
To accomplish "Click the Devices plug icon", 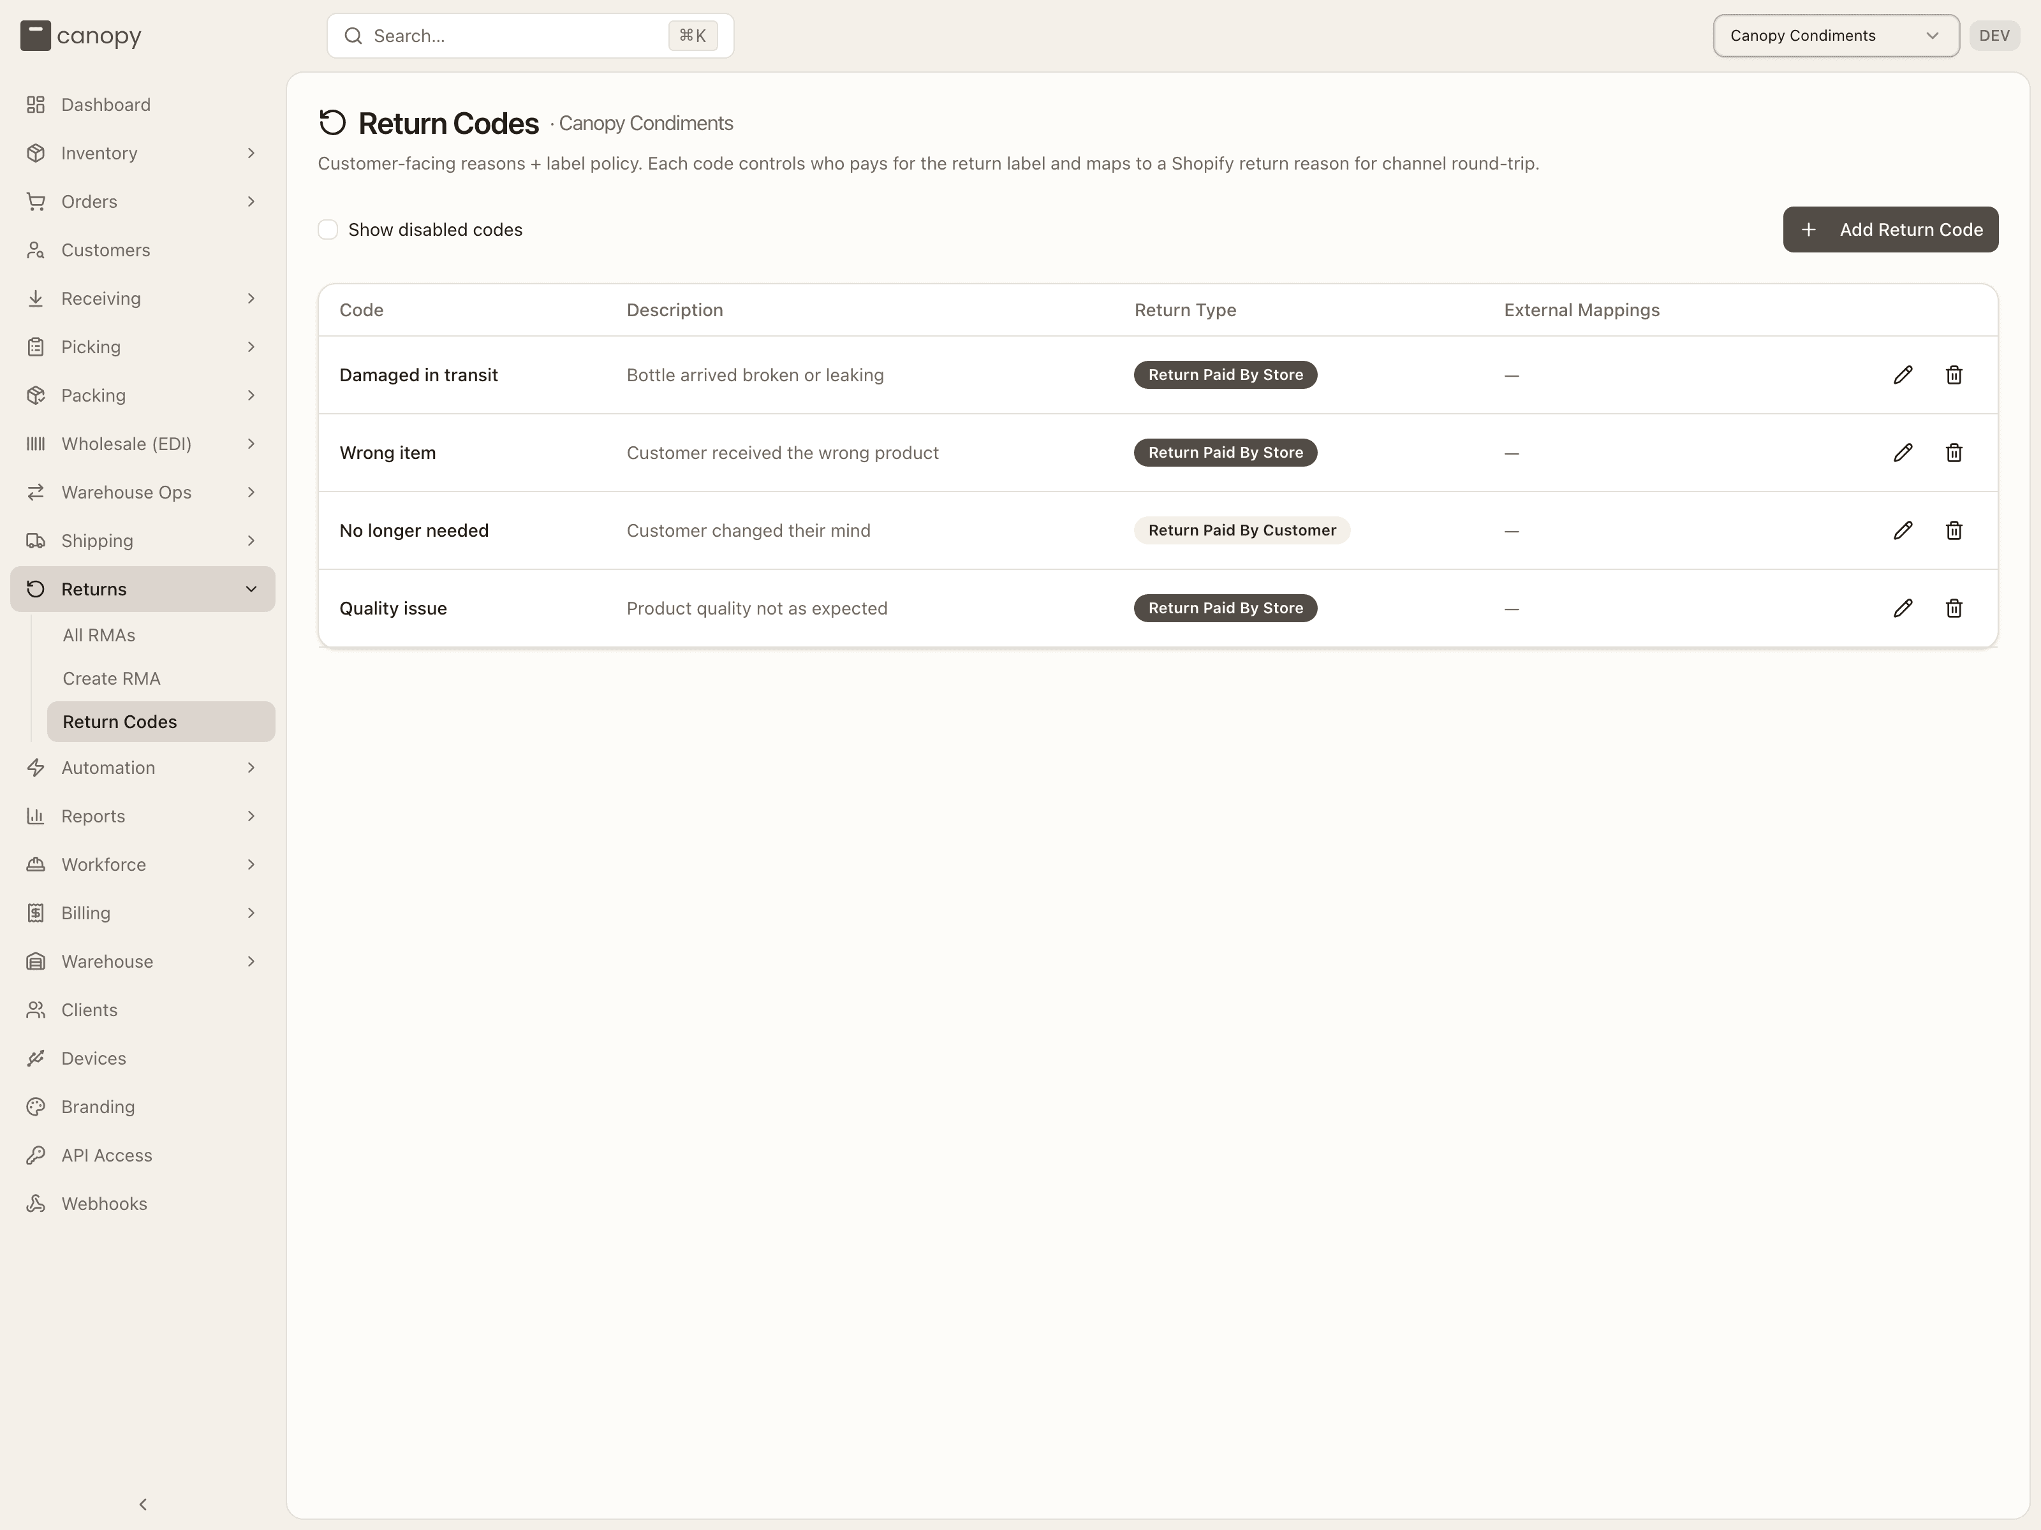I will point(36,1059).
